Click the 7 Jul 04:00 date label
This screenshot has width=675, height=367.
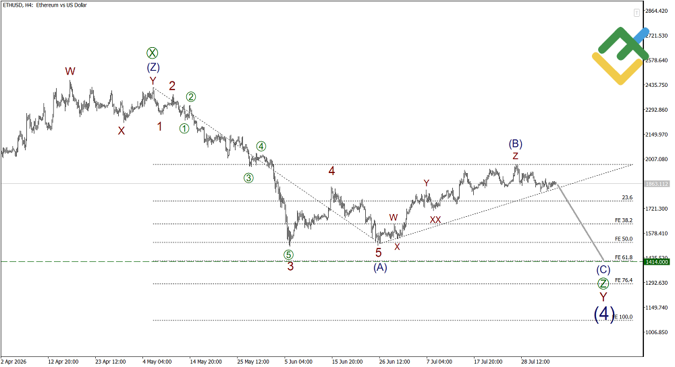[439, 362]
